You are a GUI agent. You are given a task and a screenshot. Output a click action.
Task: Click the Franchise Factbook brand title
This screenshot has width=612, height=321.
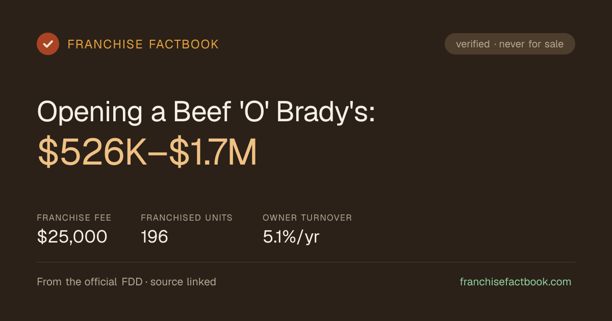click(x=143, y=44)
